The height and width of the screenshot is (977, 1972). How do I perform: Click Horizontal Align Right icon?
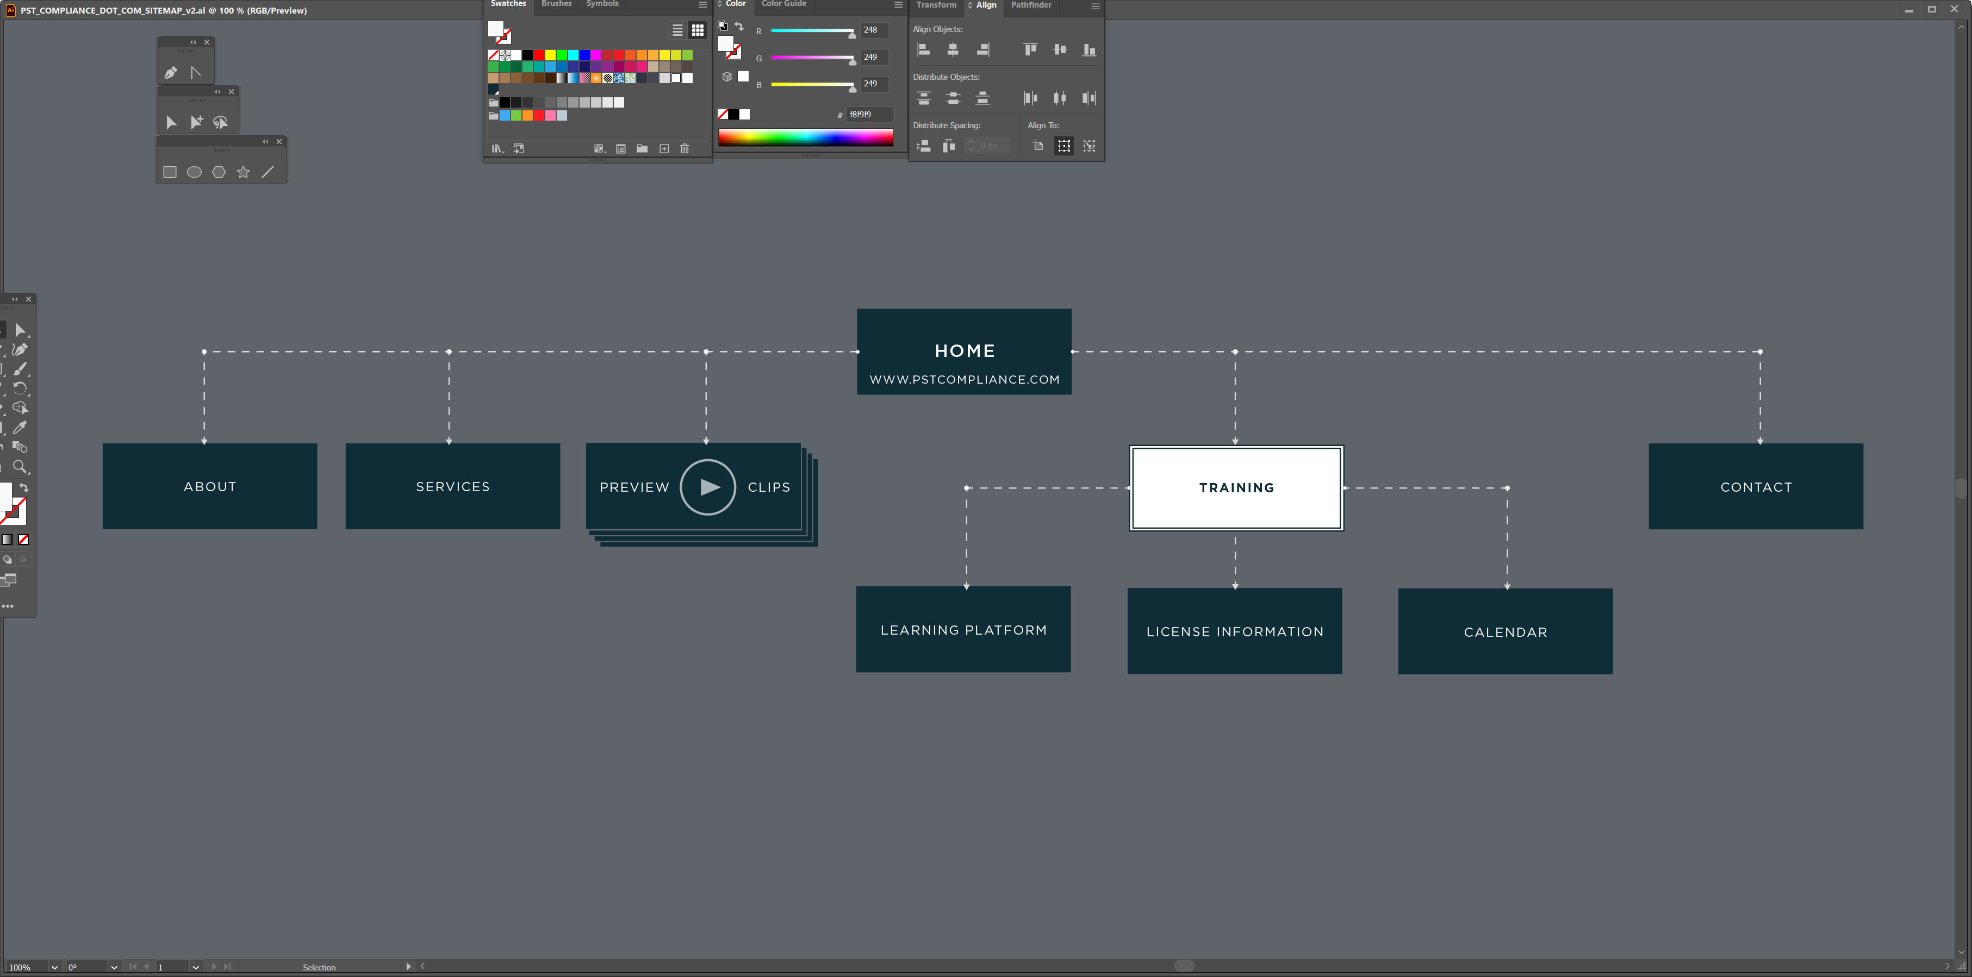pos(983,50)
